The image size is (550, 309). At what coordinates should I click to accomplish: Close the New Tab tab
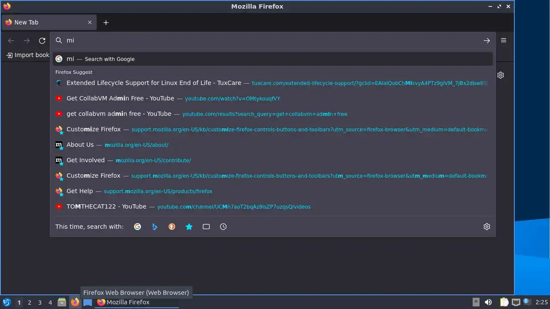(90, 22)
